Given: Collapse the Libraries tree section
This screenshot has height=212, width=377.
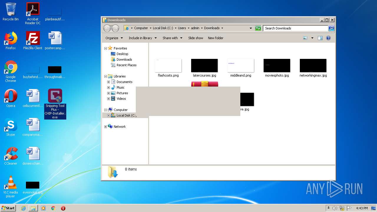Looking at the screenshot, I should (105, 76).
